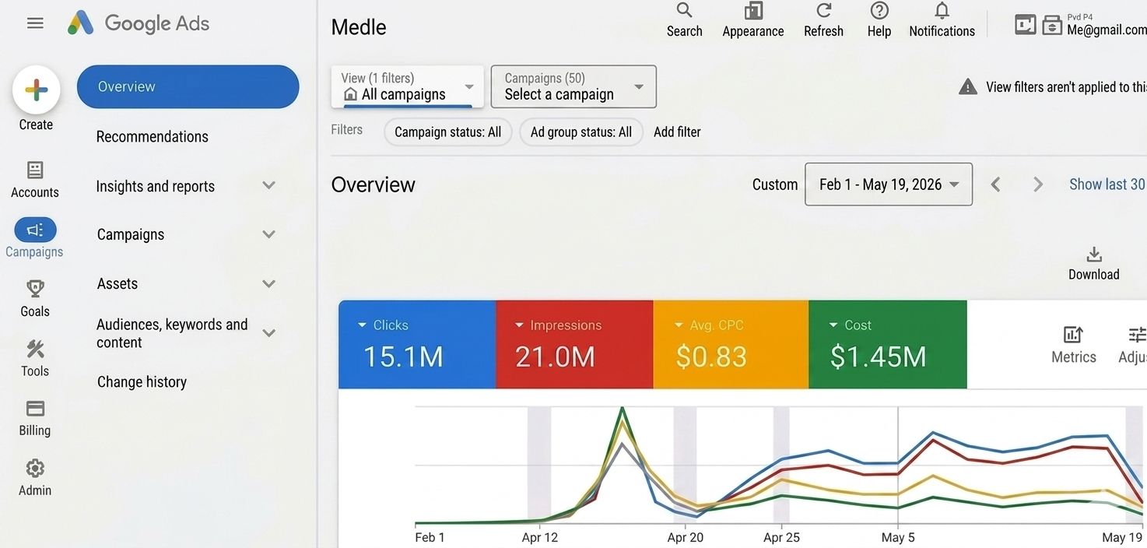The image size is (1147, 548).
Task: Click the view filters warning triangle
Action: click(967, 86)
